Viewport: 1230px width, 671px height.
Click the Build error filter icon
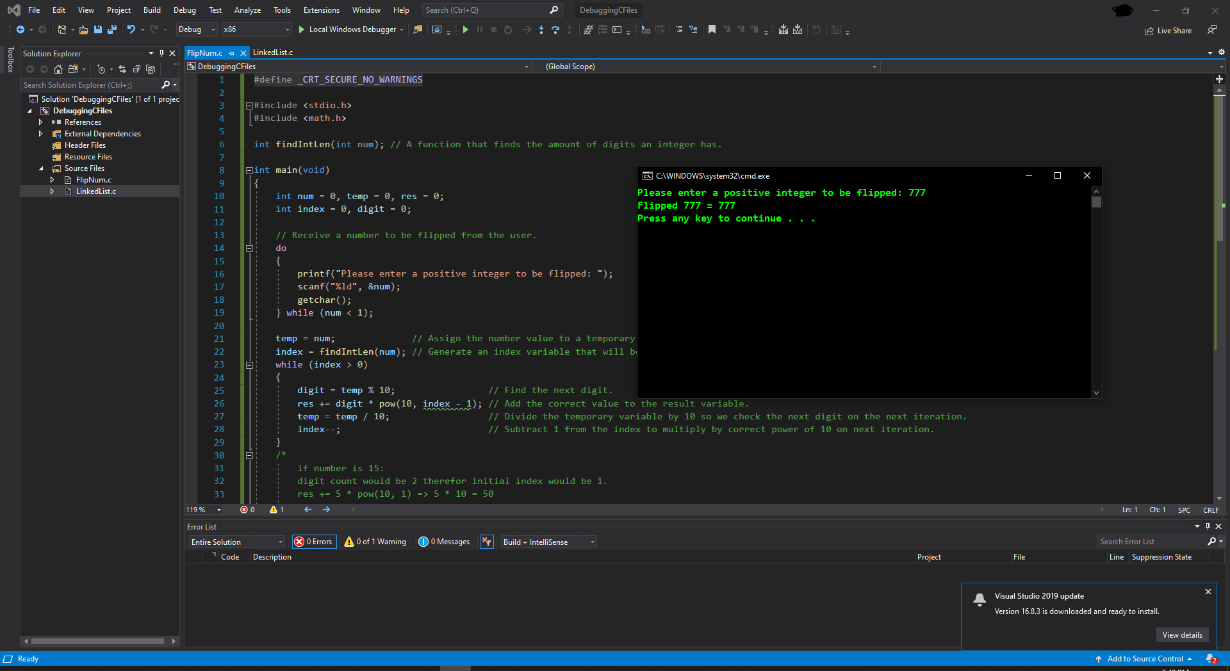pos(487,542)
